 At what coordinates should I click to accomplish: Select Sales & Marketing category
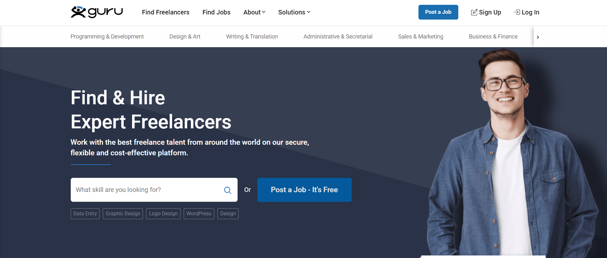(x=421, y=37)
